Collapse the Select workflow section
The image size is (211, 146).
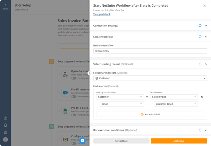point(206,37)
